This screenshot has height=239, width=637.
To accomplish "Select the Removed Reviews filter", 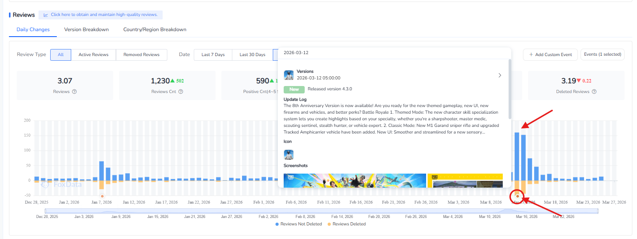I will point(141,55).
